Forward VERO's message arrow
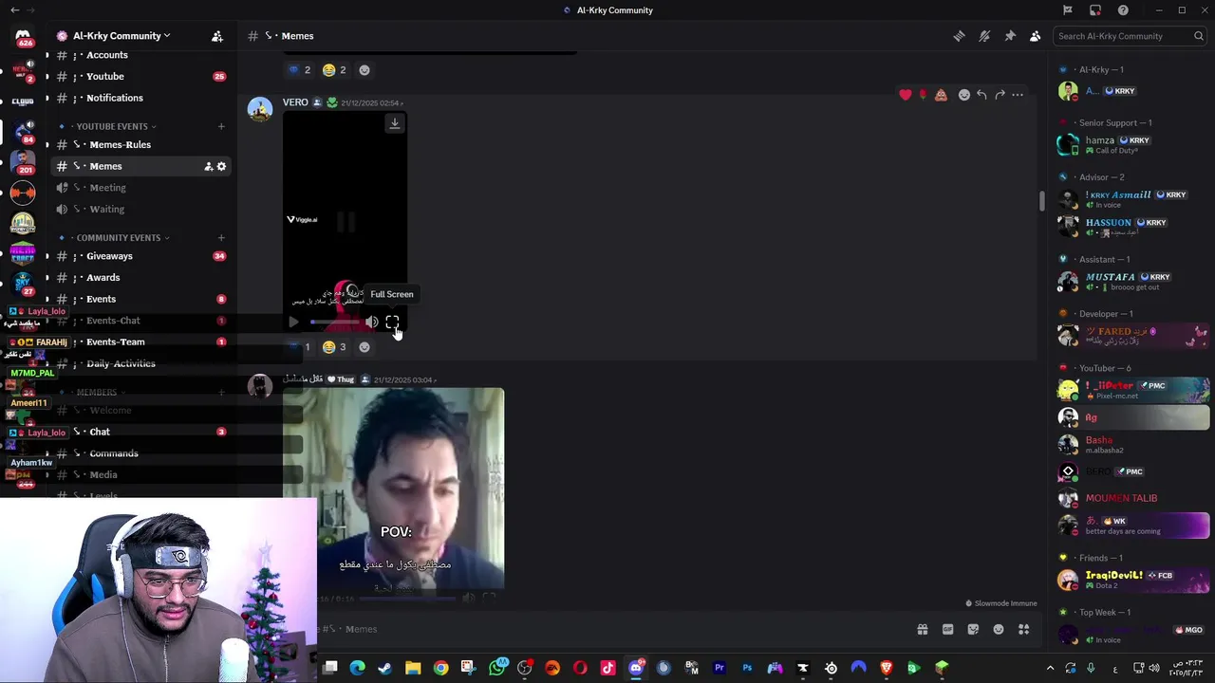Screen dimensions: 1215x683 tap(1000, 95)
